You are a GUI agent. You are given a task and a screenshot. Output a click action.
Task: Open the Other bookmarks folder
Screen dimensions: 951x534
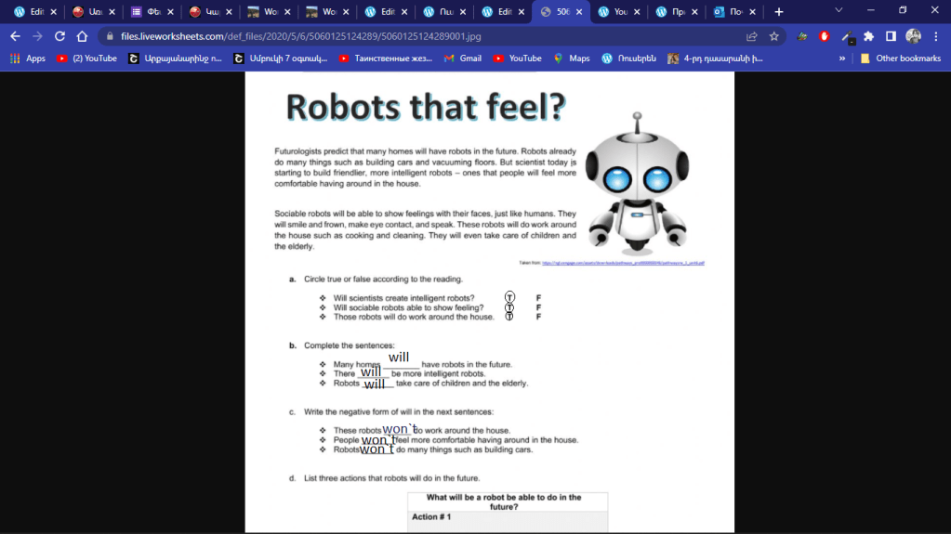coord(900,58)
